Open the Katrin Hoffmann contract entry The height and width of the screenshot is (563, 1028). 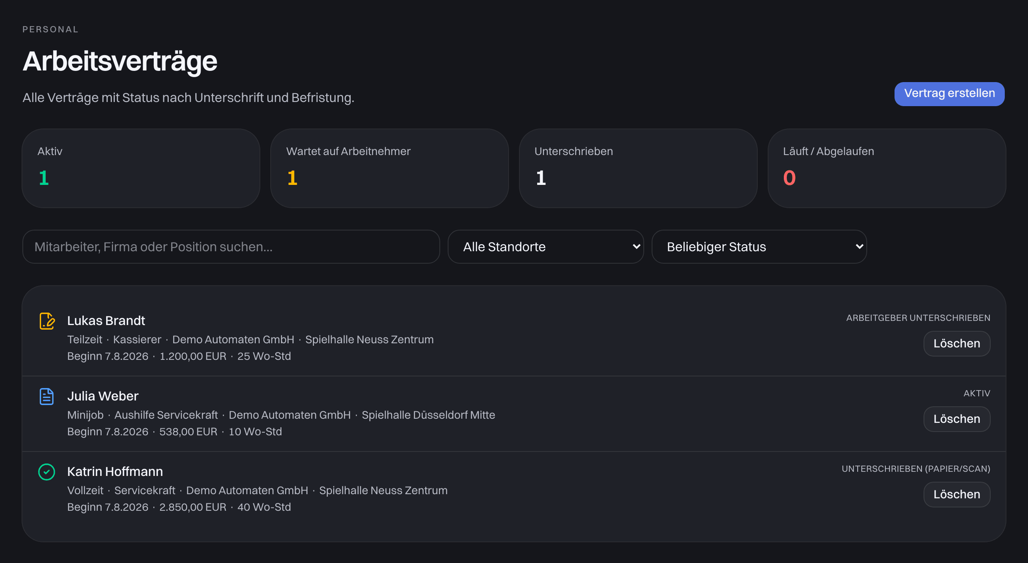(x=514, y=489)
